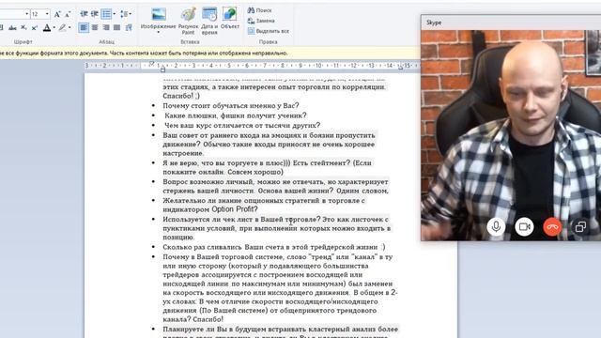Viewport: 601px width, 338px height.
Task: Turn off the video camera in Skype
Action: point(524,226)
